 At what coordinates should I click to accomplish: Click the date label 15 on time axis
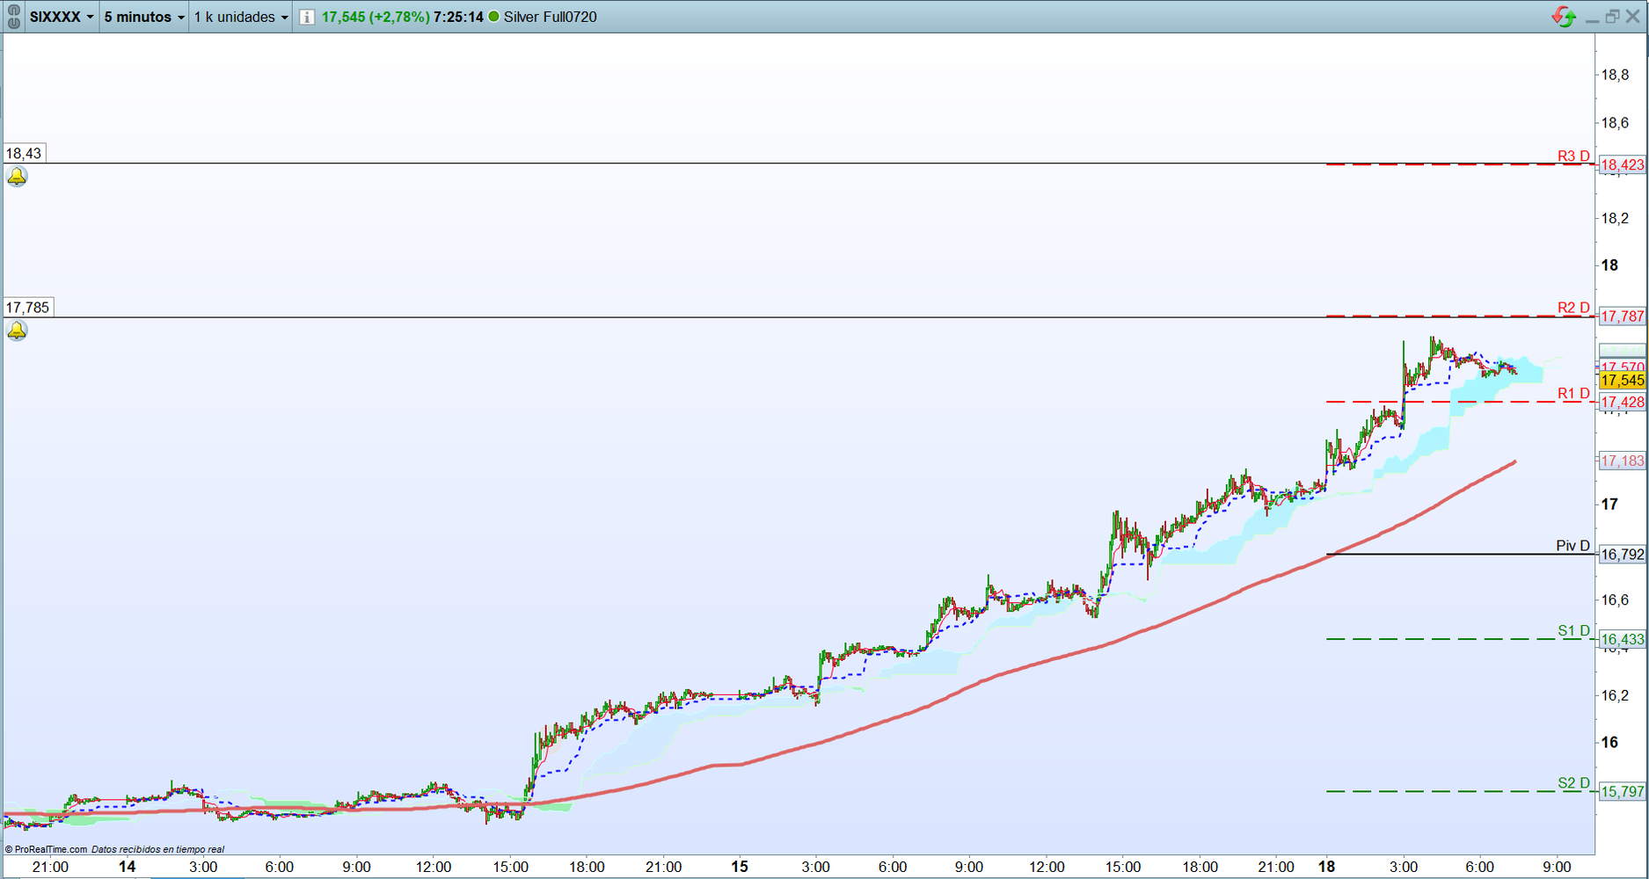pos(740,867)
